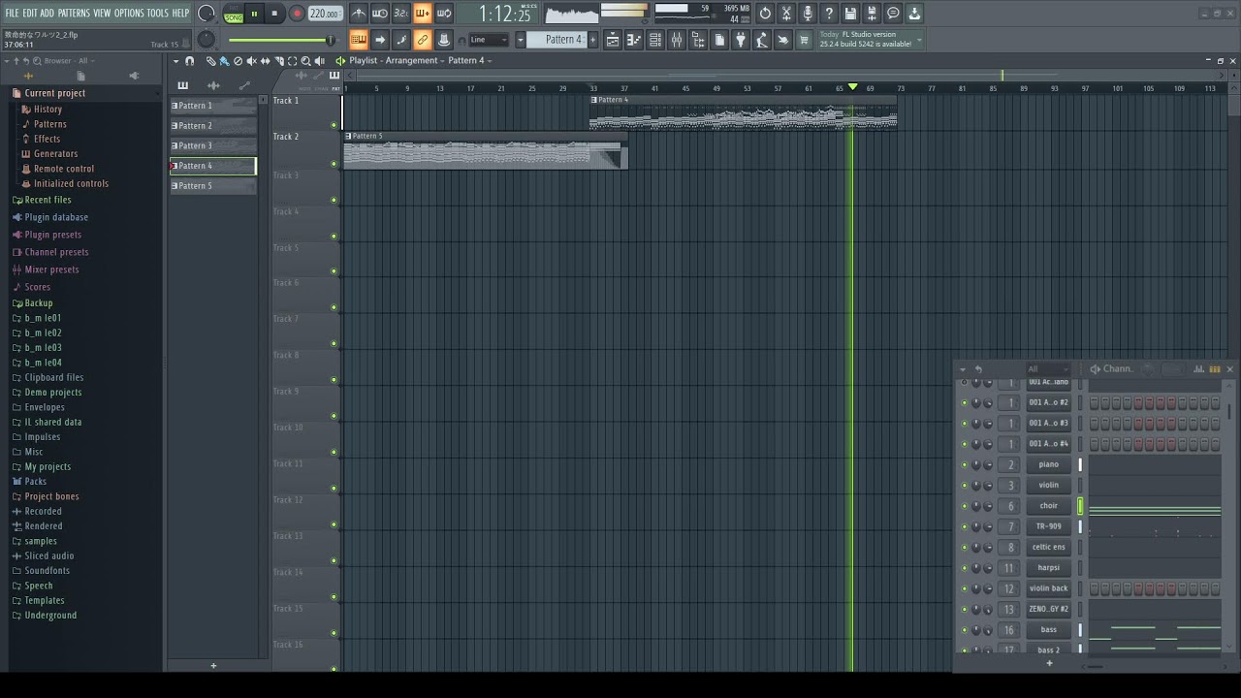Open the PATTERNS menu
The width and height of the screenshot is (1241, 698).
pos(74,13)
